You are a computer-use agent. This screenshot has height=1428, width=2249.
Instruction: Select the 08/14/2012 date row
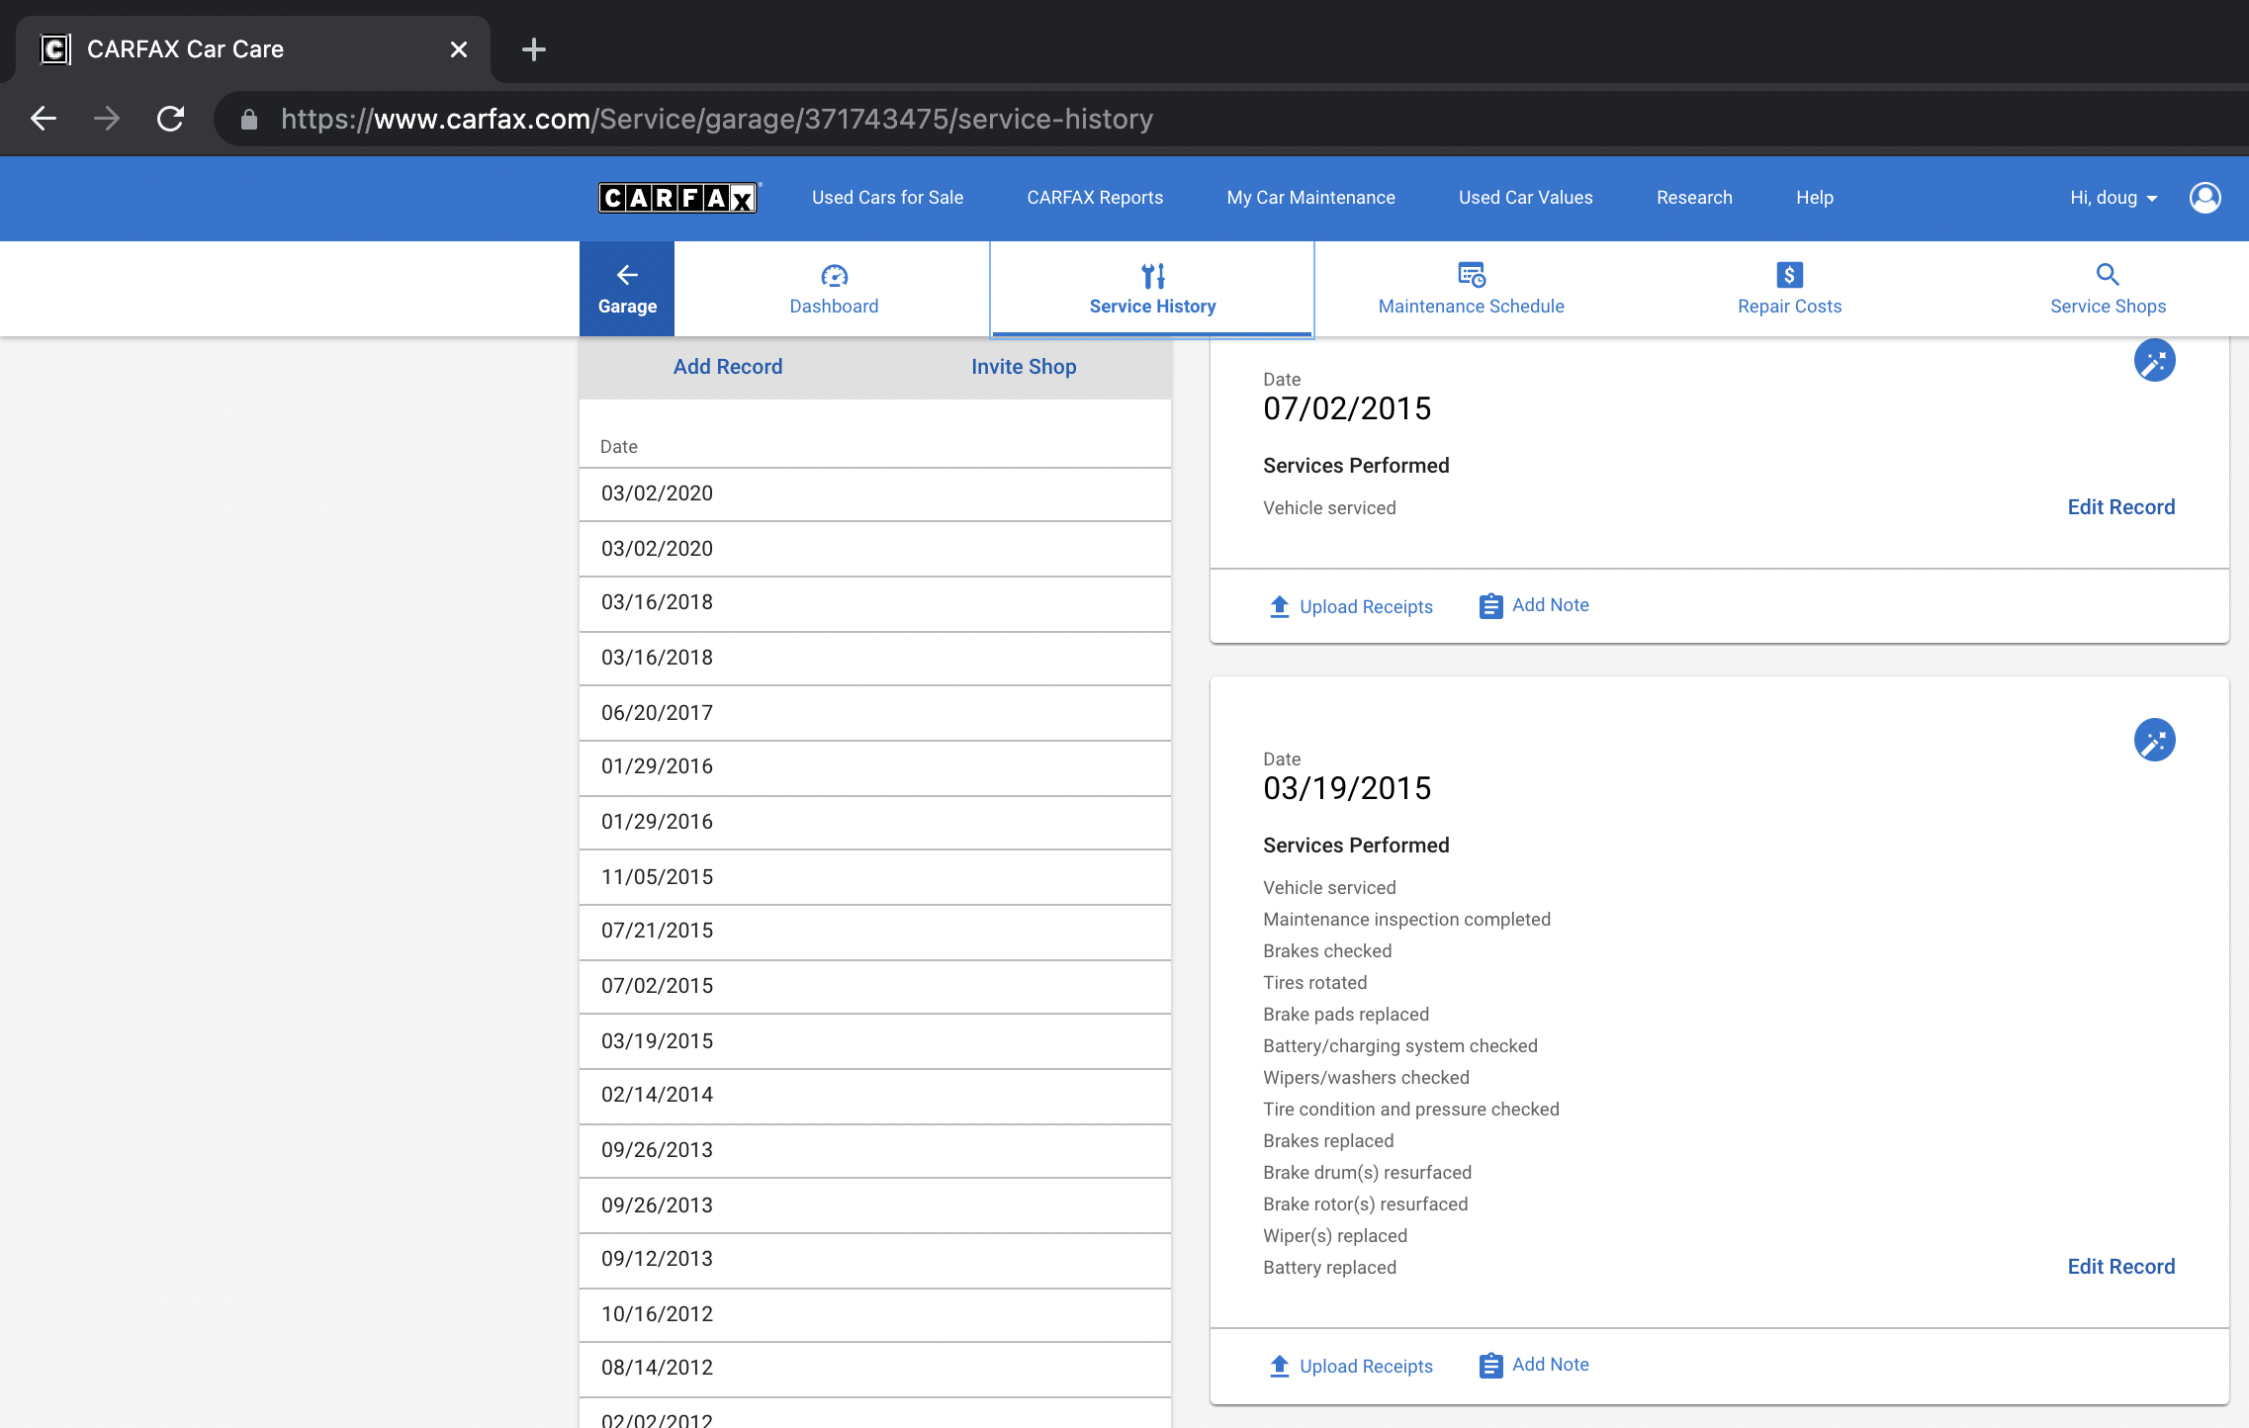pos(875,1368)
